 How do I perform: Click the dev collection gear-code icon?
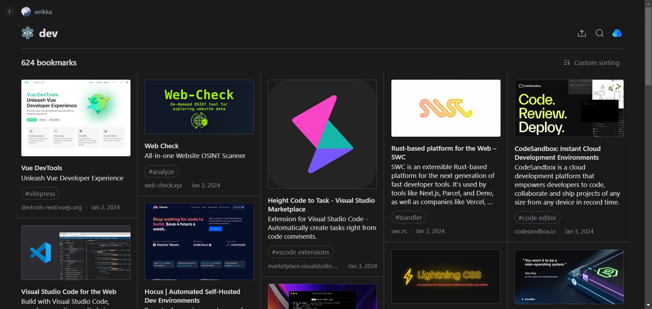click(x=28, y=33)
